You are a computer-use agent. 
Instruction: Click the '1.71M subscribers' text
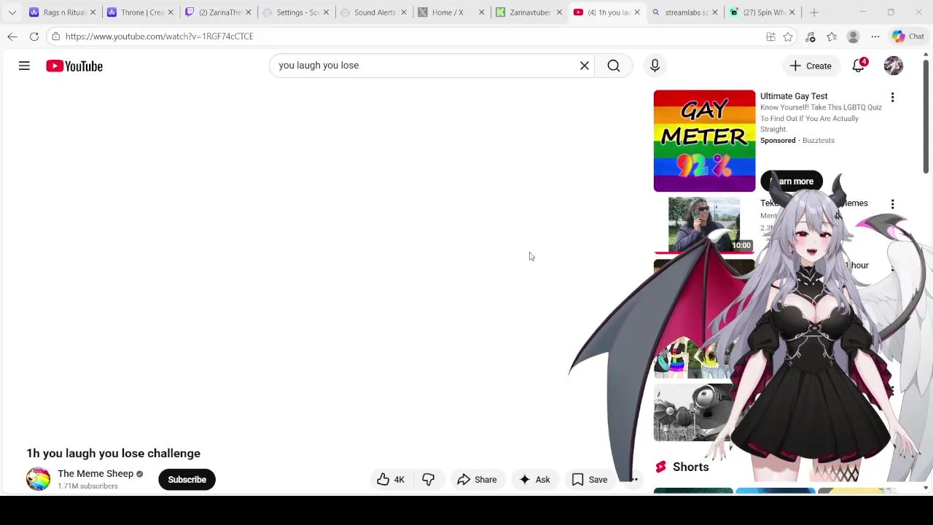point(87,486)
